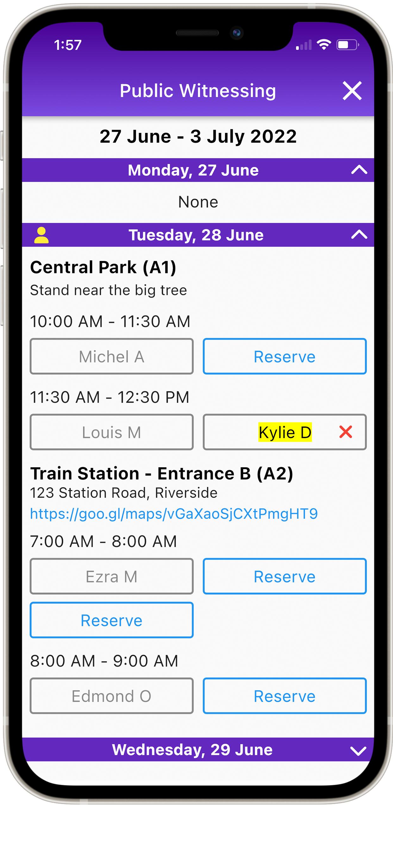The height and width of the screenshot is (852, 393).
Task: Remove Kylie D reservation with red X
Action: click(x=346, y=432)
